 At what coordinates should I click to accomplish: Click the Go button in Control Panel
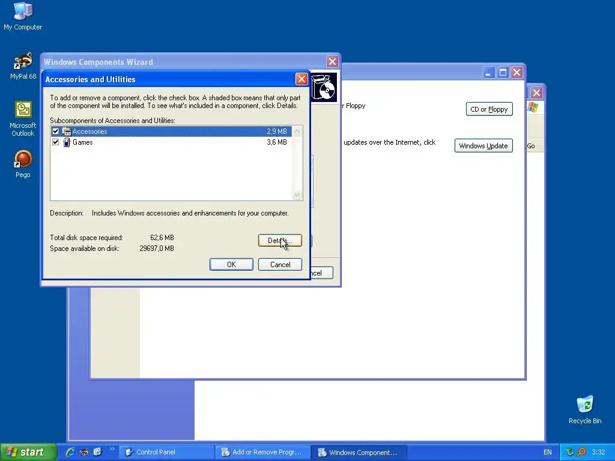pos(531,146)
